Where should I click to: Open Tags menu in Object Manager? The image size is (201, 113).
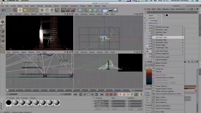point(172,9)
